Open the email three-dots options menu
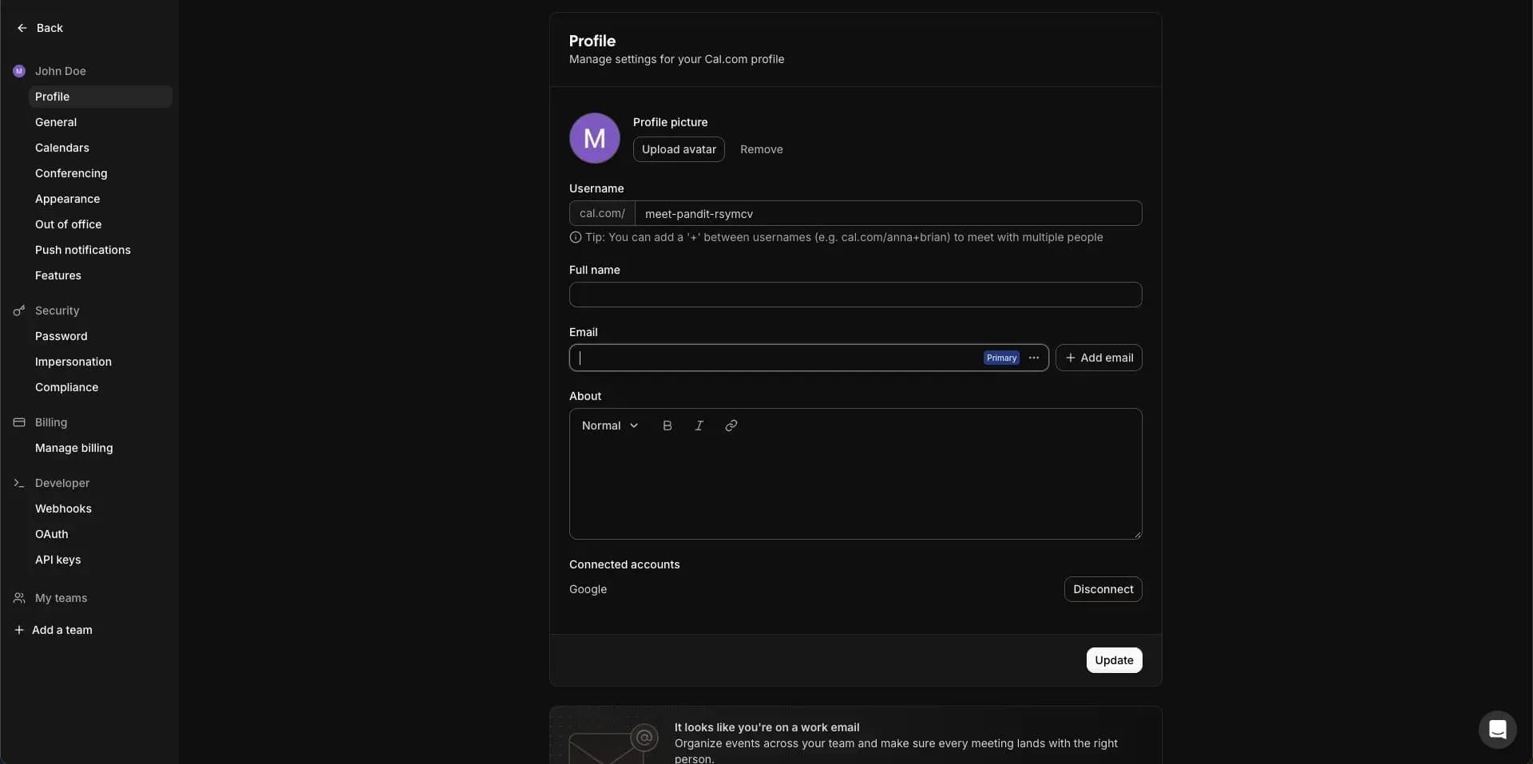 pos(1034,358)
